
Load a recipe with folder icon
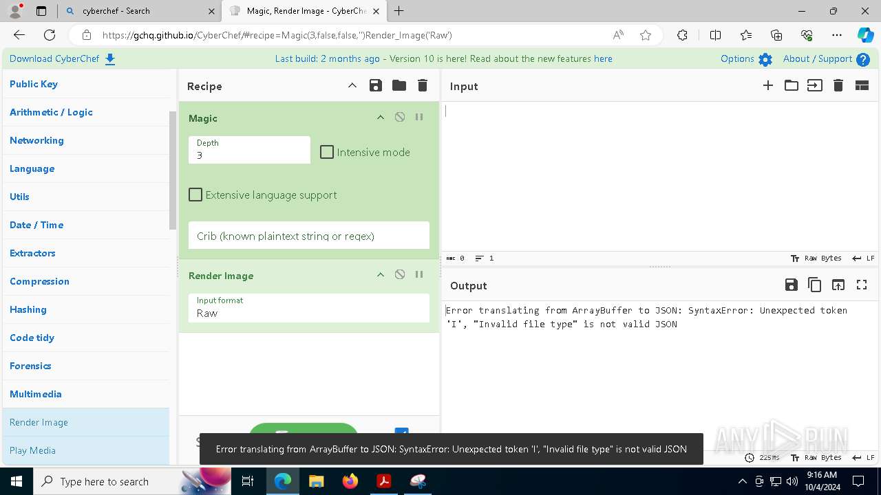pos(399,85)
